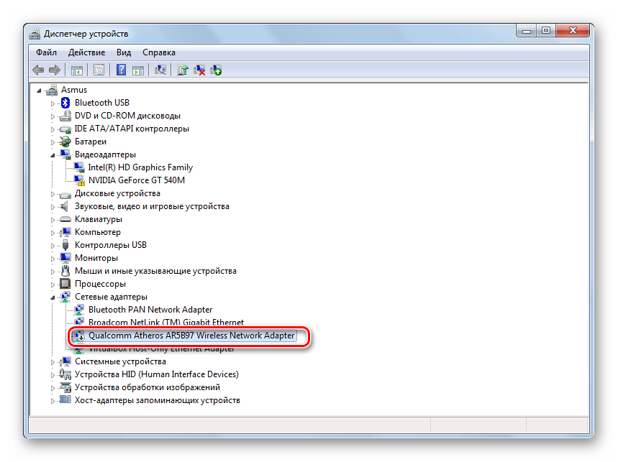Select the Bluetooth PAN Network Adapter entry
Screen dimensions: 618x462
click(150, 310)
